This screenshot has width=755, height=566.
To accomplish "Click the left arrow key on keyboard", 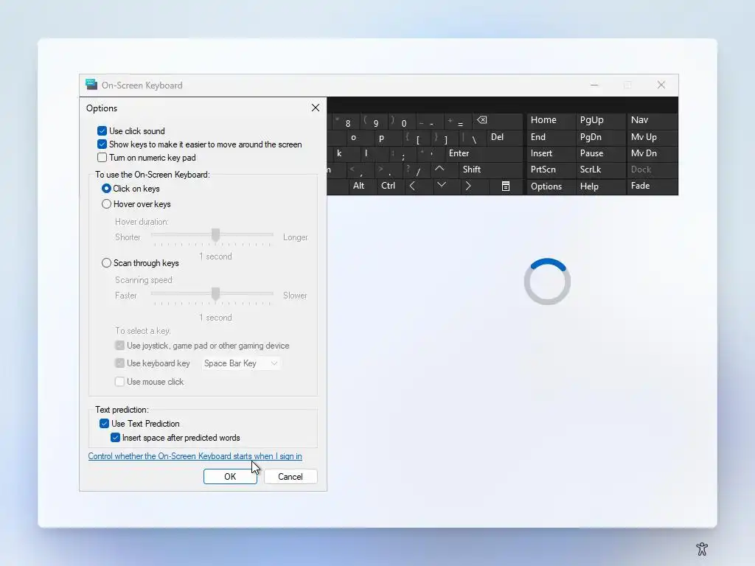I will [x=413, y=186].
